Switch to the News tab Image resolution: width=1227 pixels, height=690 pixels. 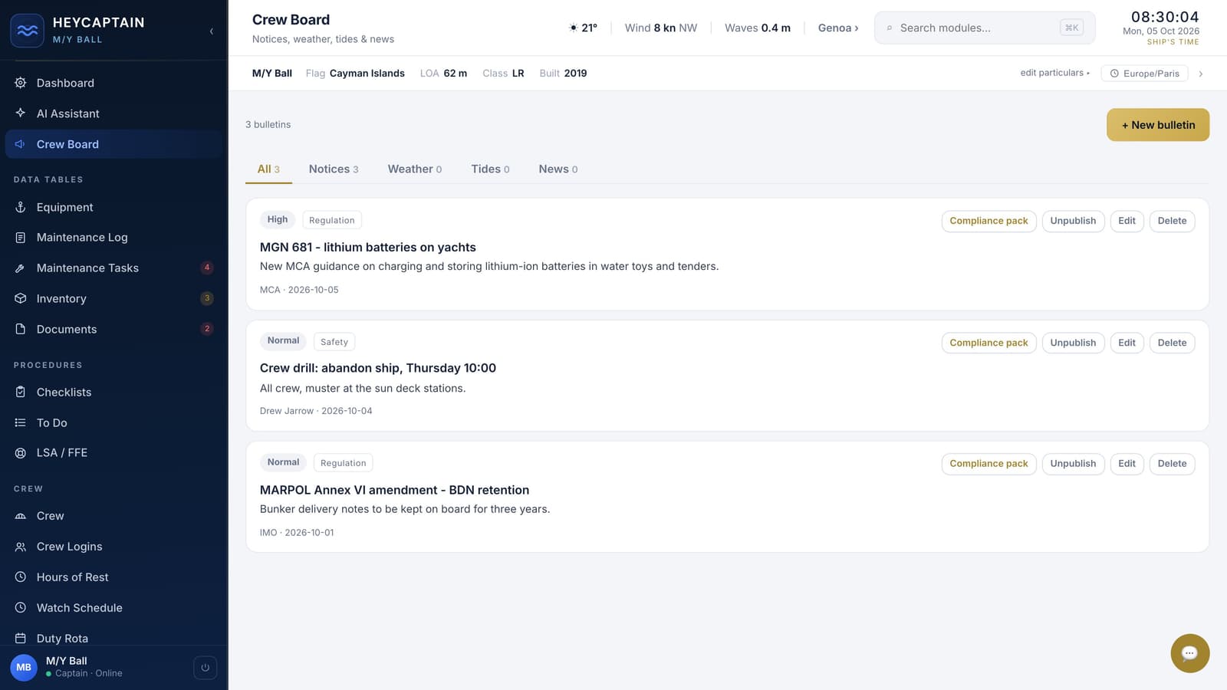[558, 169]
